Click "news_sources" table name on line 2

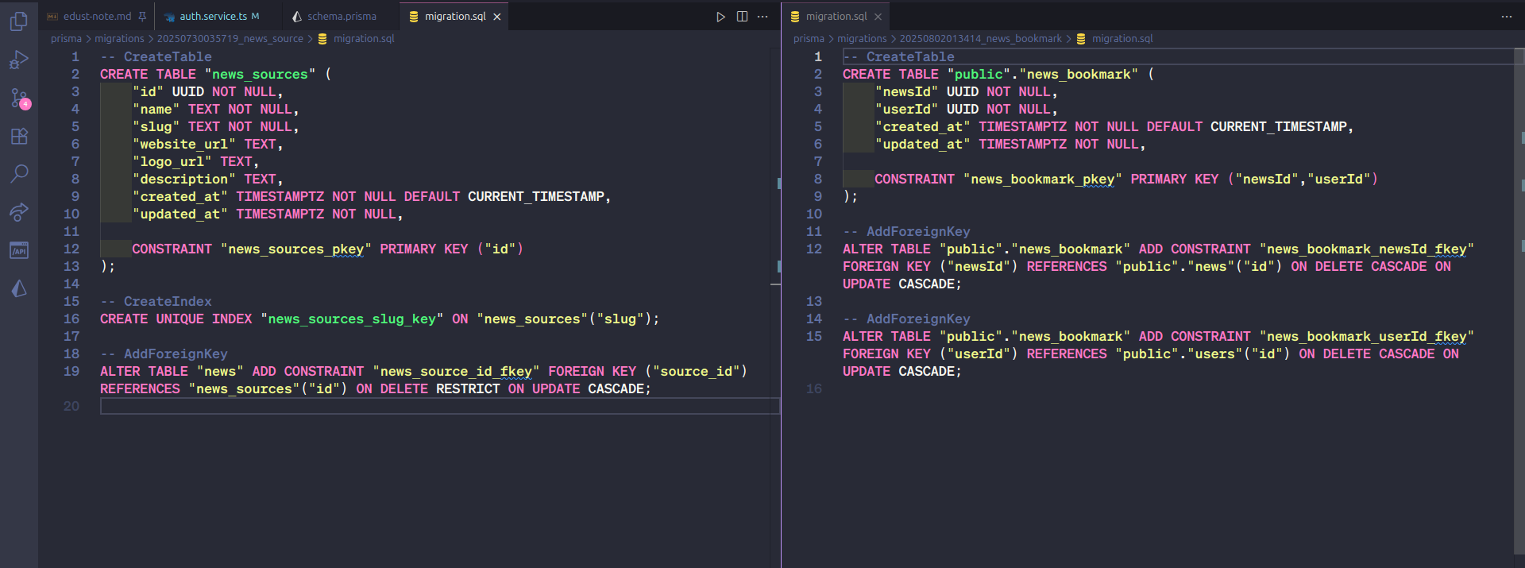260,74
